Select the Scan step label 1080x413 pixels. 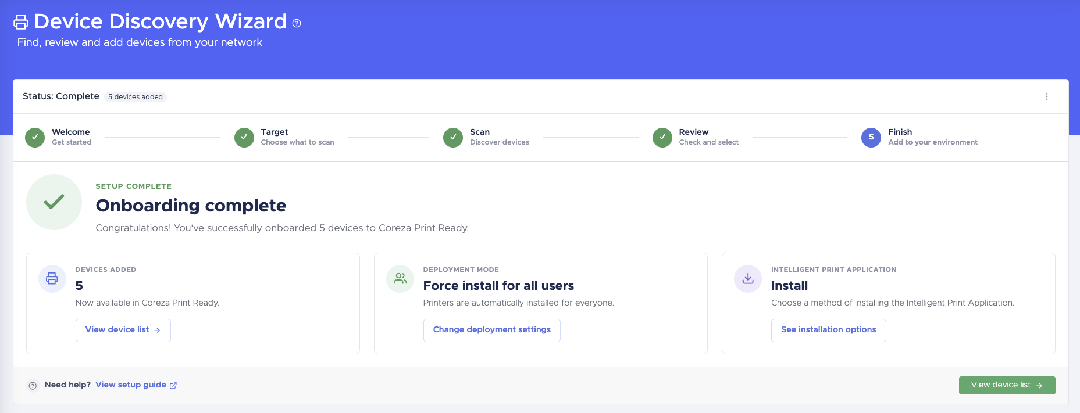pos(480,132)
